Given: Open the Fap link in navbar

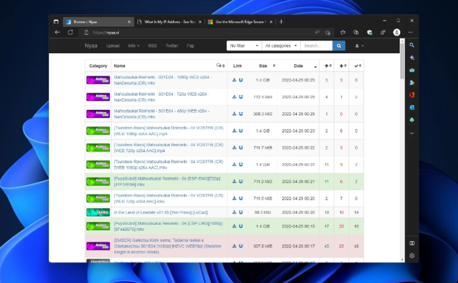Looking at the screenshot, I should 190,46.
